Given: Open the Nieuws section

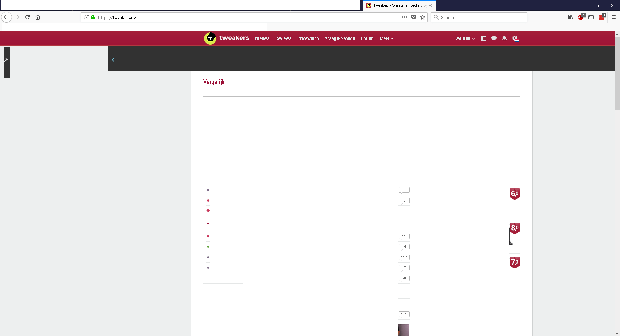Looking at the screenshot, I should tap(262, 38).
